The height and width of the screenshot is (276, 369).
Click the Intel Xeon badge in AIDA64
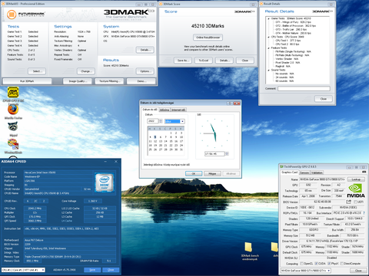[x=105, y=182]
